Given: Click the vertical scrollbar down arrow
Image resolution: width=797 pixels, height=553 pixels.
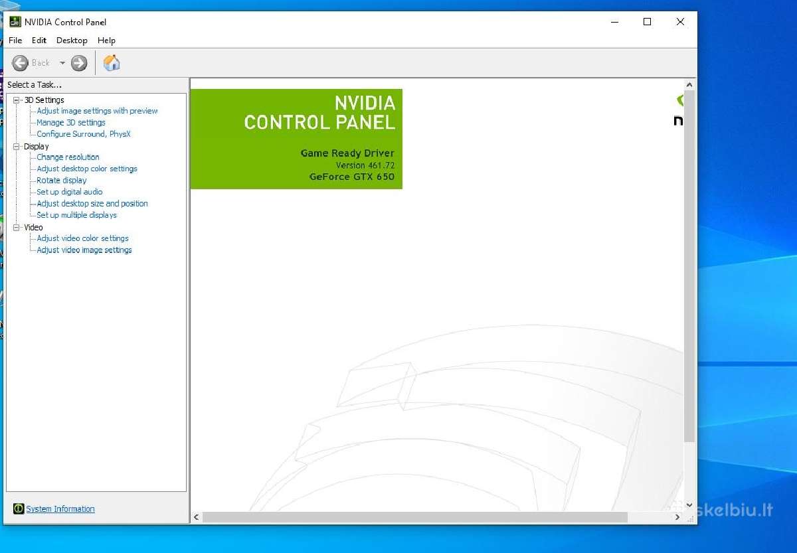Looking at the screenshot, I should tap(689, 505).
